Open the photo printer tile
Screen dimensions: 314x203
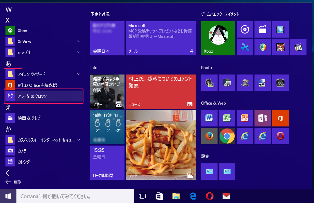(x=245, y=83)
